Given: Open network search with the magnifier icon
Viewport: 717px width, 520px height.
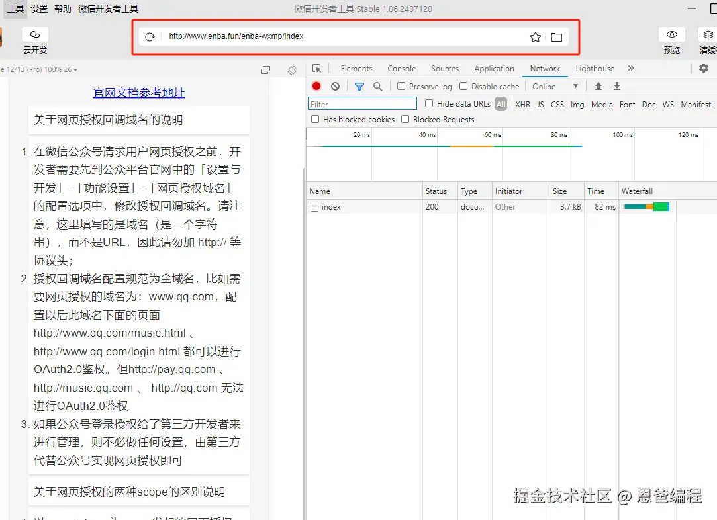Looking at the screenshot, I should pos(377,86).
